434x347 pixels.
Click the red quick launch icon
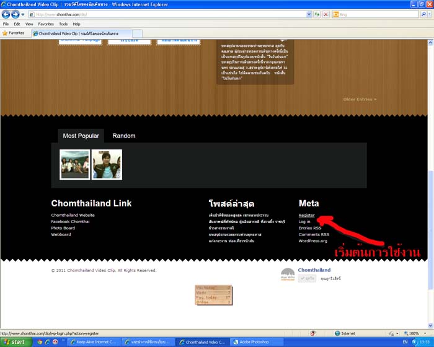click(x=55, y=342)
